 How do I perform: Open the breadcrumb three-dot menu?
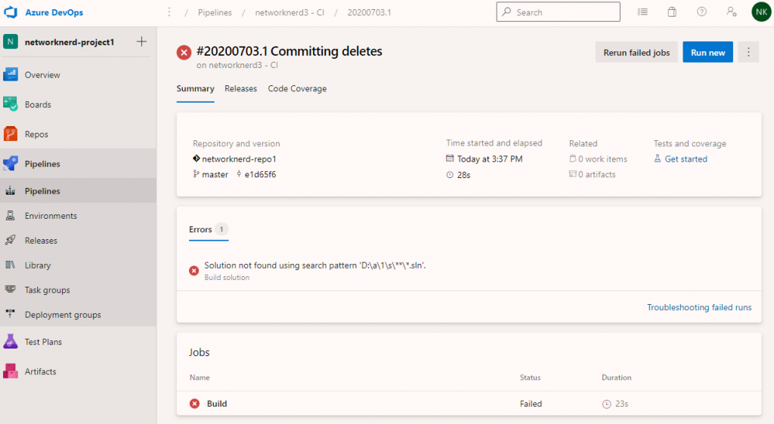coord(169,12)
